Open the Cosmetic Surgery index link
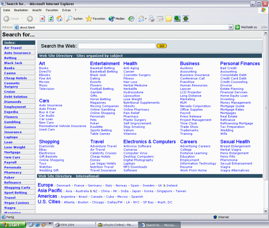 point(12,85)
